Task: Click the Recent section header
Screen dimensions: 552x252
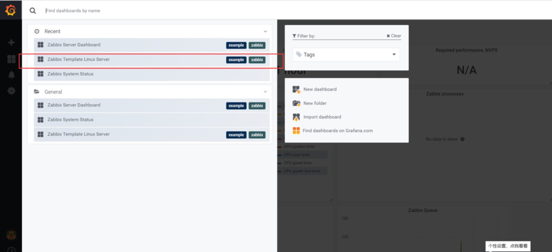Action: click(x=149, y=31)
